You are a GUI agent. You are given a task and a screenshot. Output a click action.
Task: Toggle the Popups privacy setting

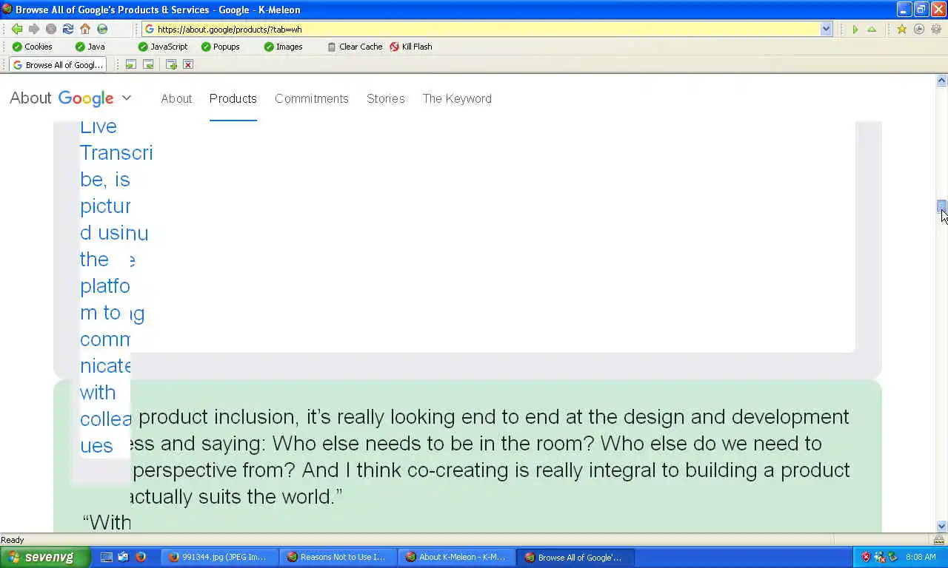point(221,47)
